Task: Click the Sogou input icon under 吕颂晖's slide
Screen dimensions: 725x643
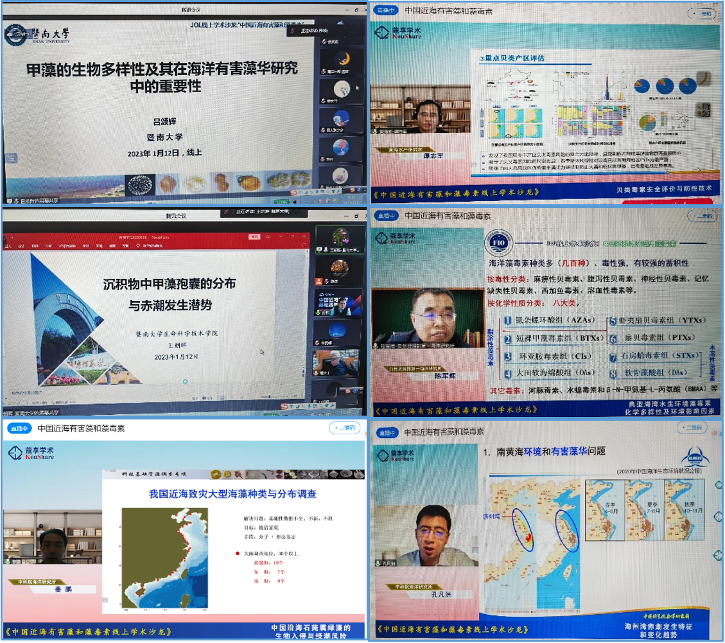Action: click(x=294, y=191)
